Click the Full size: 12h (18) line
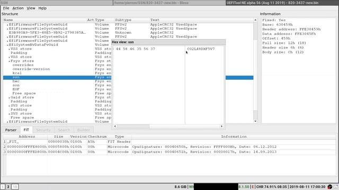339x190 pixels. tap(284, 43)
